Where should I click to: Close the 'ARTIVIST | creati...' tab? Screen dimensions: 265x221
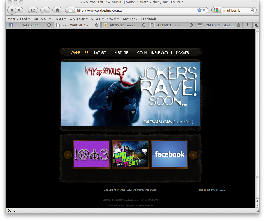[191, 25]
